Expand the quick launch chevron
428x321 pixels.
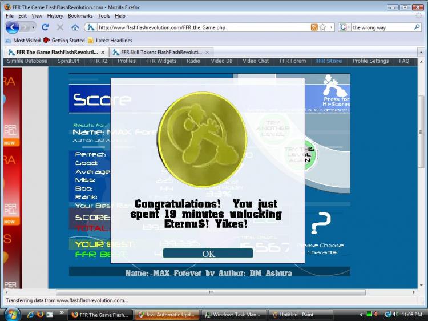click(62, 313)
